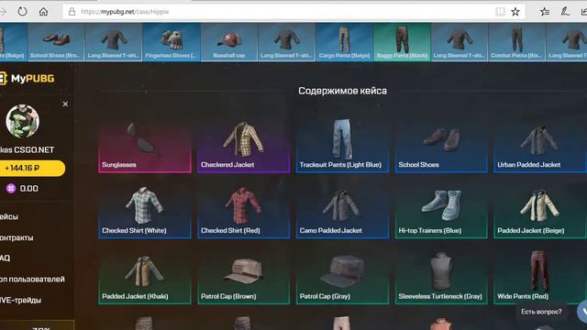The height and width of the screenshot is (330, 587).
Task: Open the Топ пользователей menu item
Action: tap(32, 279)
